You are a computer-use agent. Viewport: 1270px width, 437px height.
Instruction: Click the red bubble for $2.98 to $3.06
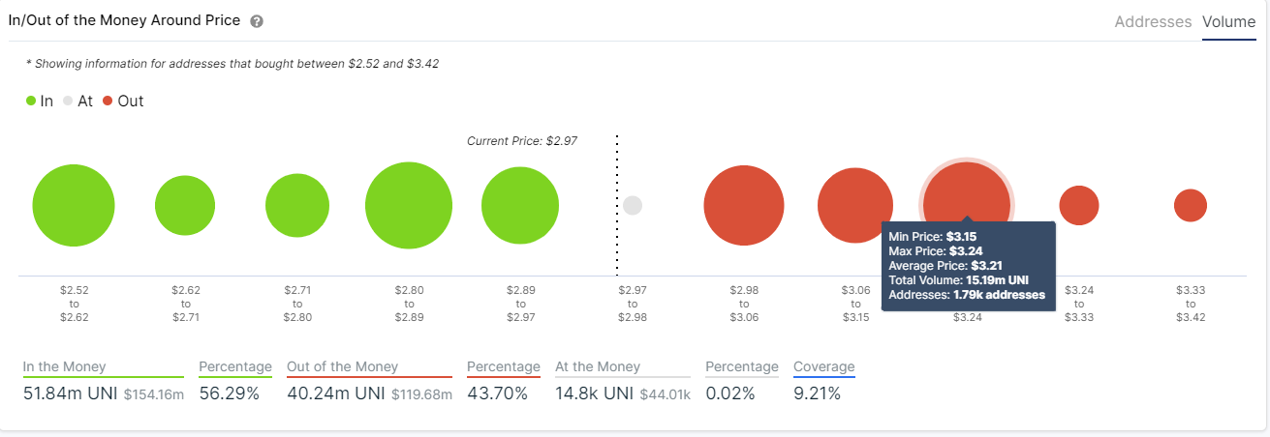point(744,206)
